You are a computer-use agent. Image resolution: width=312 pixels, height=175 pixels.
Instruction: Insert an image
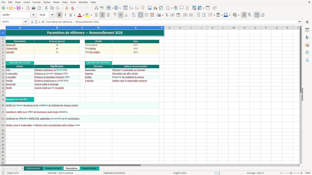(x=149, y=8)
